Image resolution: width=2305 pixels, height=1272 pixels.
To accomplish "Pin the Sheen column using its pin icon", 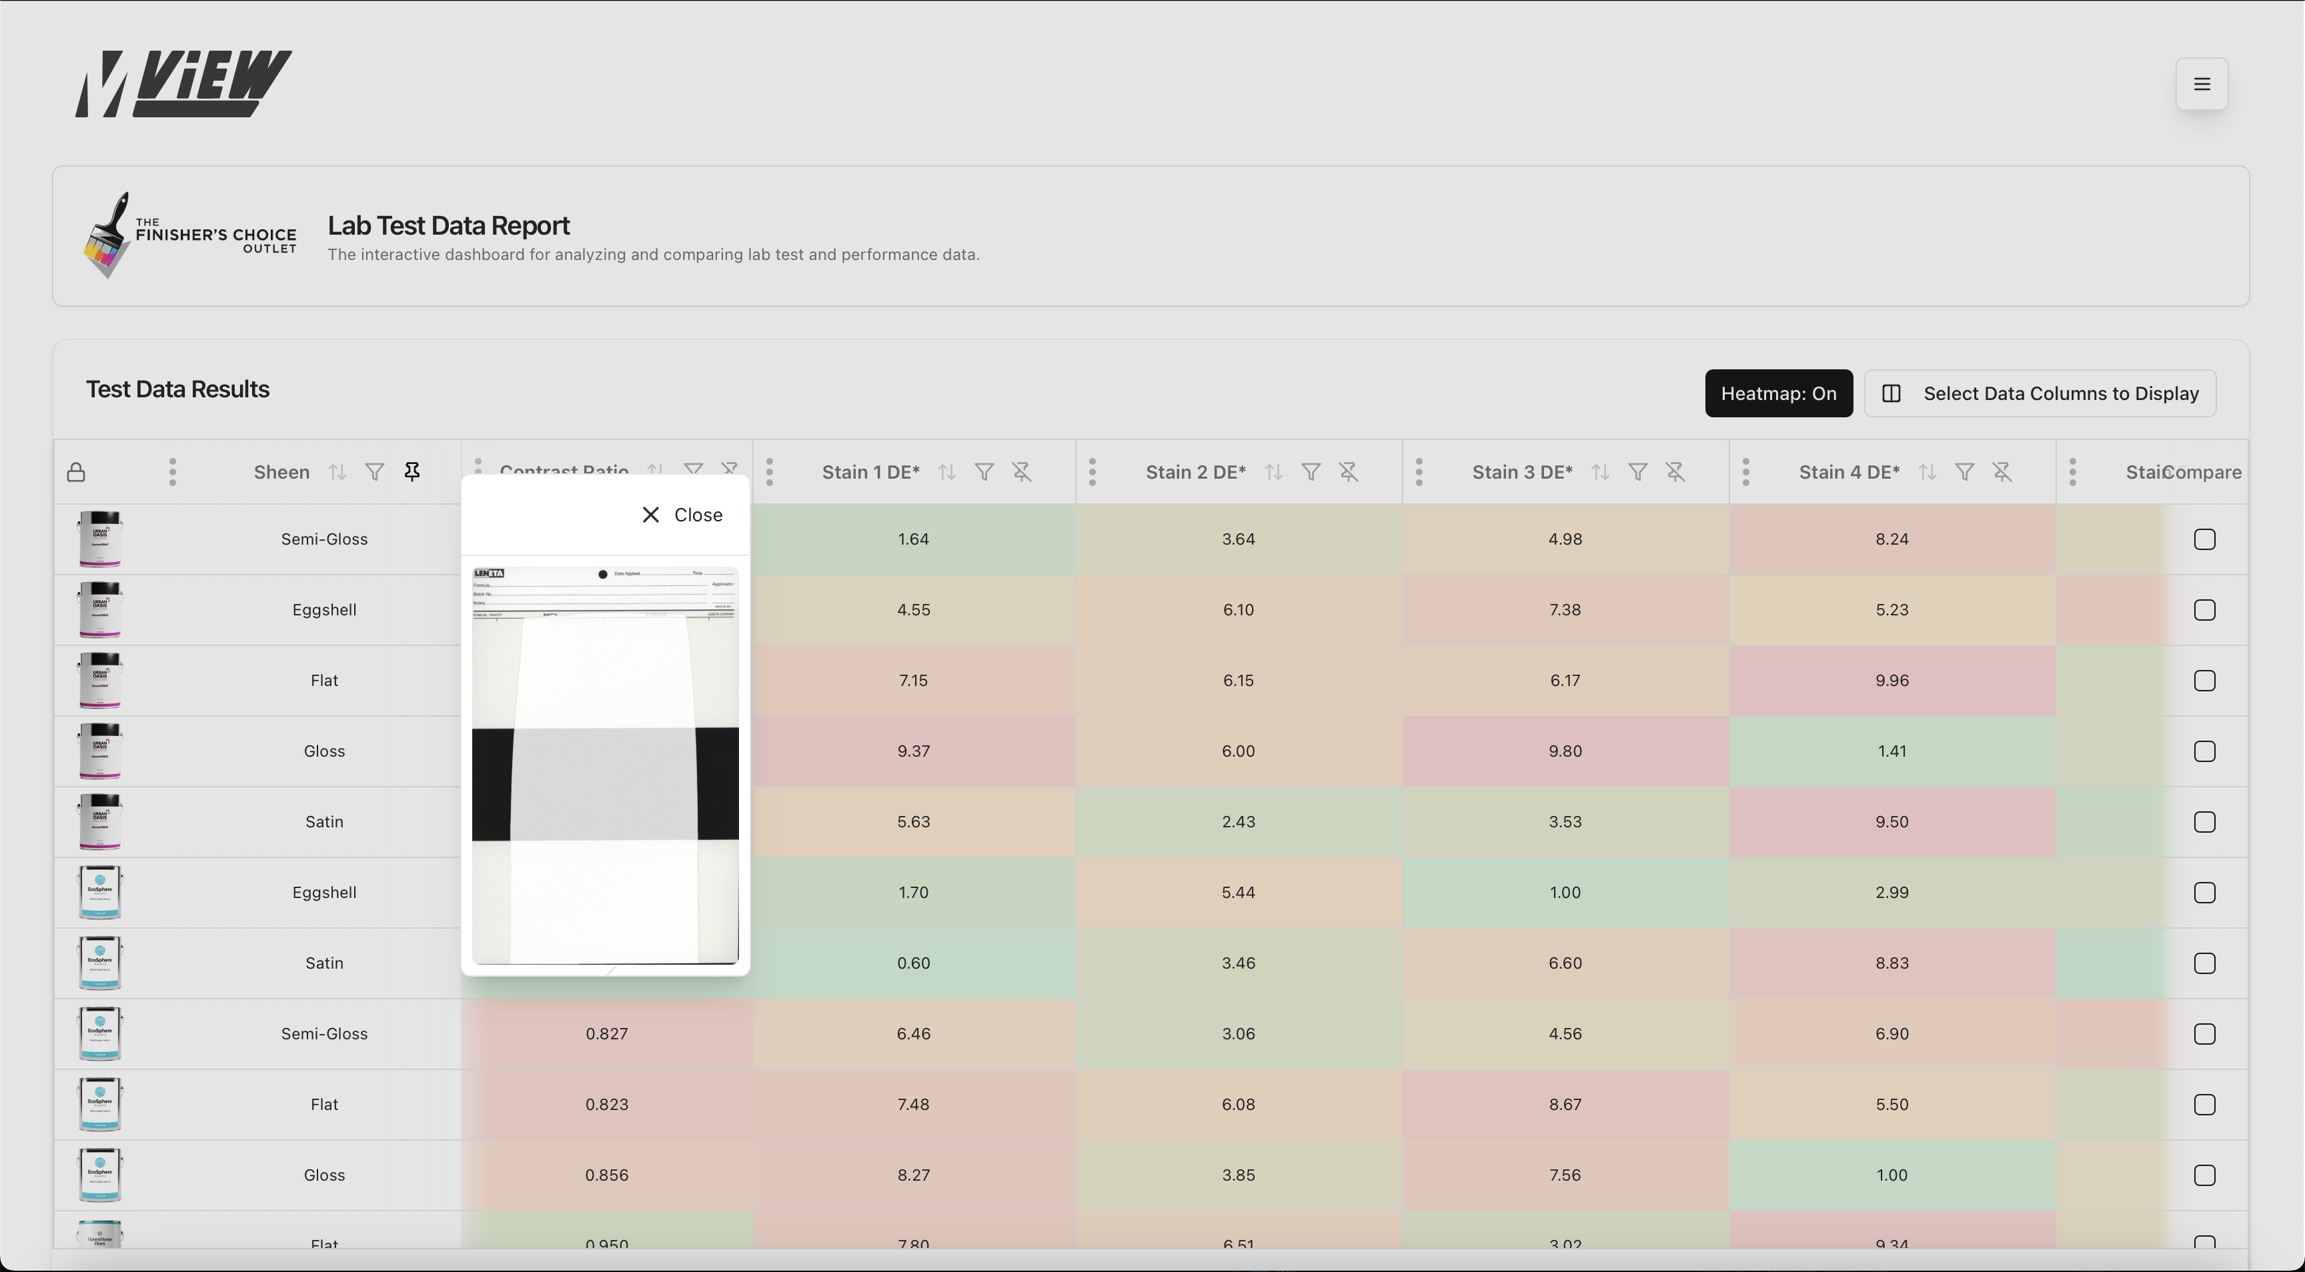I will click(412, 471).
